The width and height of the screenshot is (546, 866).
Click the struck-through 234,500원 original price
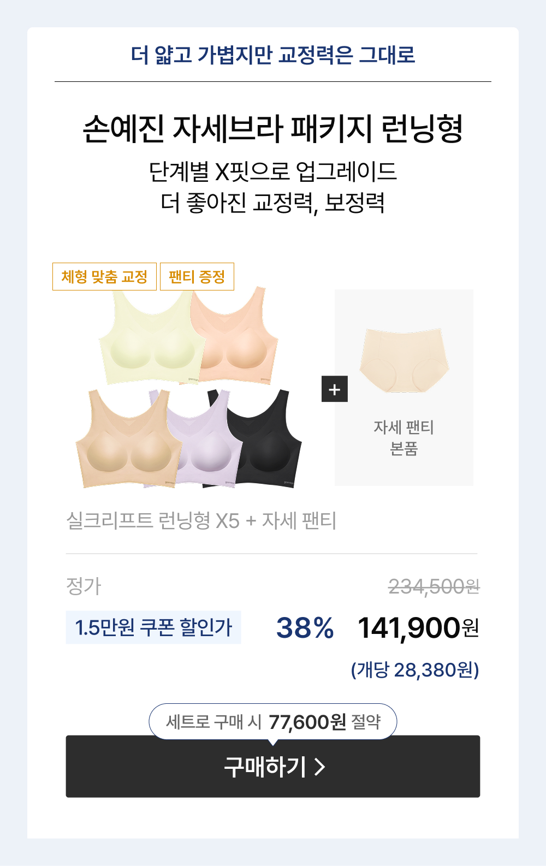[x=434, y=587]
